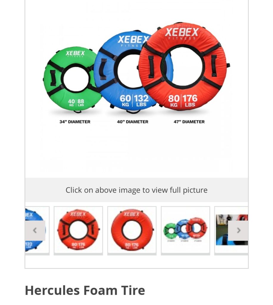Click the 34" DIAMETER label
This screenshot has height=305, width=273.
pyautogui.click(x=75, y=122)
